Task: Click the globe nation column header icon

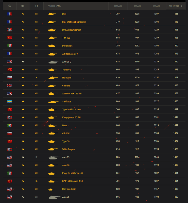Action: pyautogui.click(x=10, y=6)
